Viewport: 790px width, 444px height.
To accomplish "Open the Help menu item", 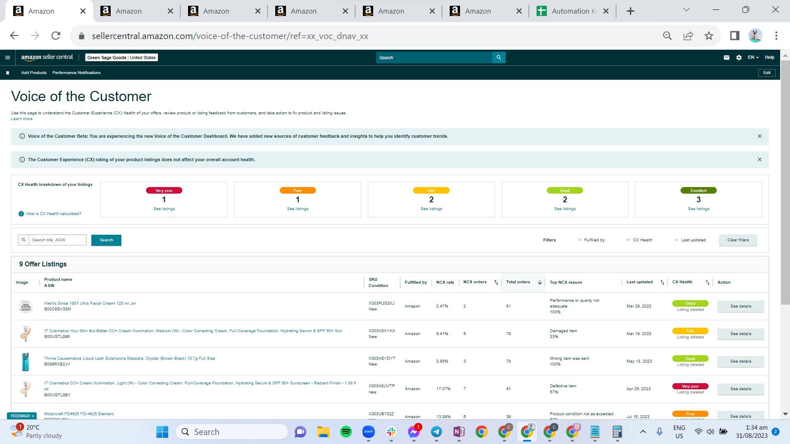I will (x=769, y=58).
